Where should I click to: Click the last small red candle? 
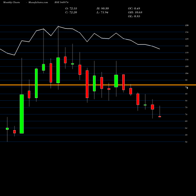(160, 116)
